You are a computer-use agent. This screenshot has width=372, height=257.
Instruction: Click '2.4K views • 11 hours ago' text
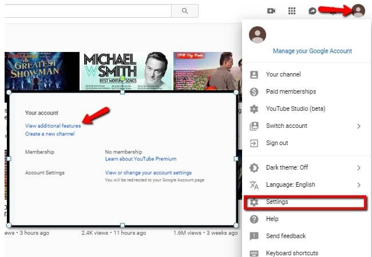[114, 233]
